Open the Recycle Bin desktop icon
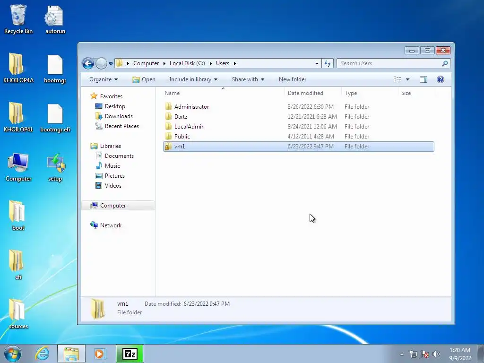The height and width of the screenshot is (363, 484). pyautogui.click(x=18, y=19)
